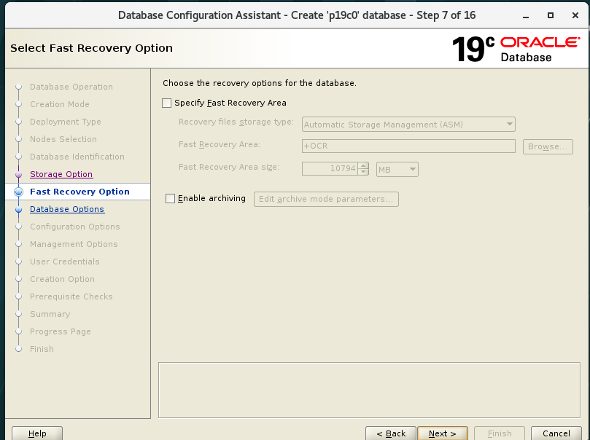
Task: Click Database Identification in the step list
Action: click(77, 157)
